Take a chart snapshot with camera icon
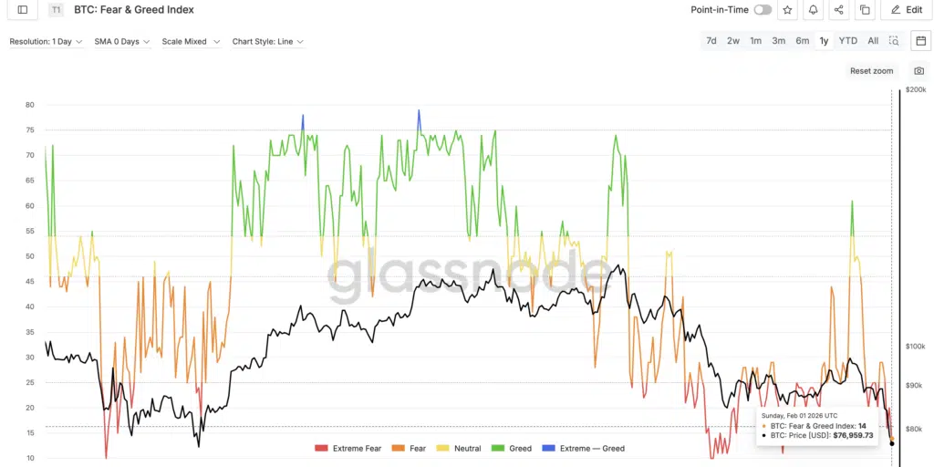The image size is (934, 467). click(x=918, y=71)
